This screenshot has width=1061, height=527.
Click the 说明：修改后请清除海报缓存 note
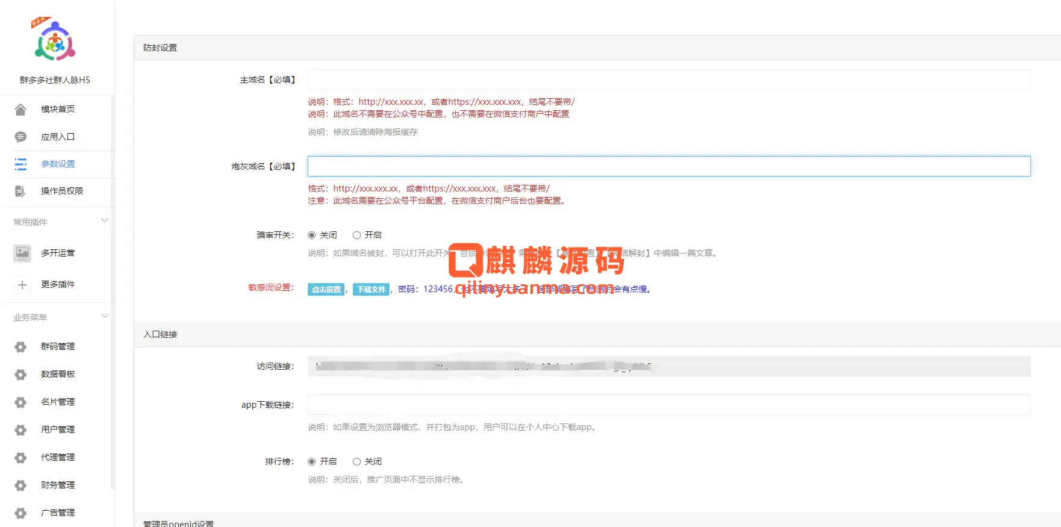362,132
